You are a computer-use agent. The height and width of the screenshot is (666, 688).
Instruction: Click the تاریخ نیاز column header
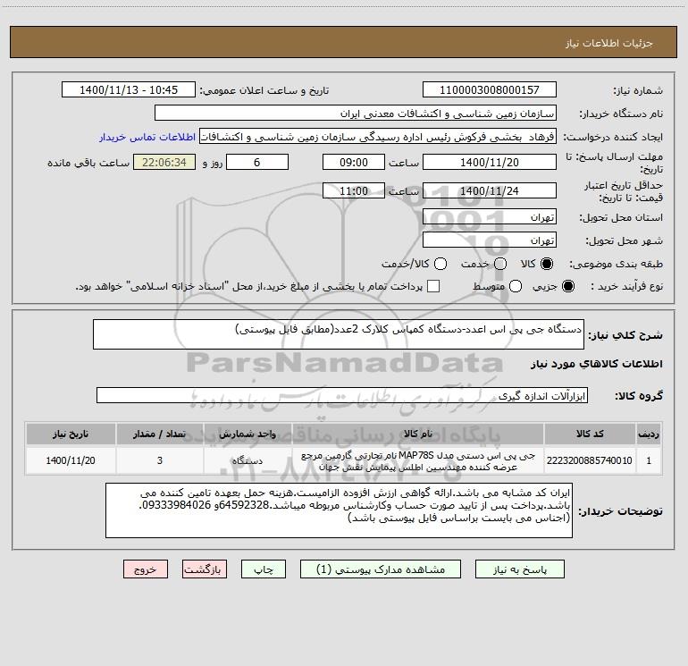[71, 434]
